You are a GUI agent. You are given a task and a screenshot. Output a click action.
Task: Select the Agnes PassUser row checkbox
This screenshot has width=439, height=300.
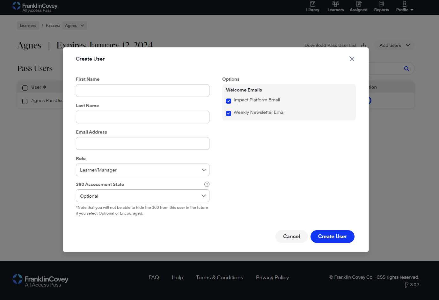pos(25,101)
